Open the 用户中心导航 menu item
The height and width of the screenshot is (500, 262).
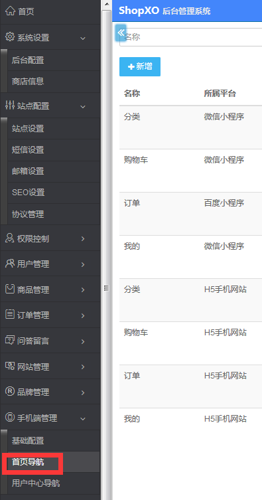(x=54, y=483)
